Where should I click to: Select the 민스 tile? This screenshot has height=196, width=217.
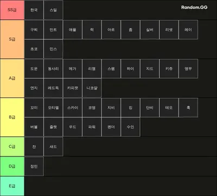(53, 49)
